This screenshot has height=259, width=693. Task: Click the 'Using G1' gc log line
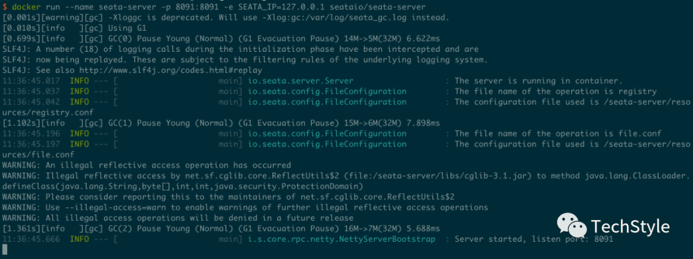(74, 28)
